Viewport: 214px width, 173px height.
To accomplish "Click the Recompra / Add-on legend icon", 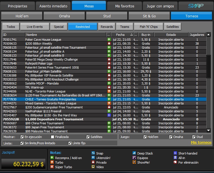I will (x=52, y=158).
